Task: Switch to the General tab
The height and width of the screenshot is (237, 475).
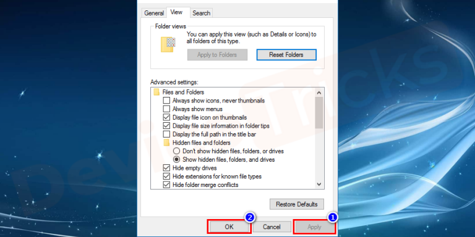Action: point(154,13)
